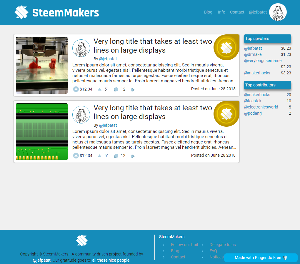Viewport: 300px width, 264px height.
Task: Open Follow our trail footer link
Action: (184, 245)
